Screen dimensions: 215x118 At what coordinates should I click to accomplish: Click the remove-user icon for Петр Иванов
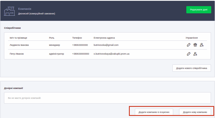[195, 54]
